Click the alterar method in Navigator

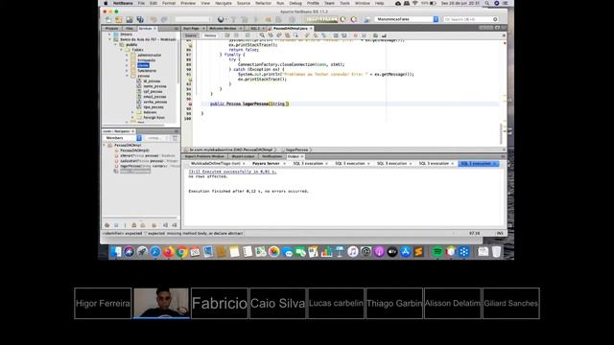click(x=144, y=155)
